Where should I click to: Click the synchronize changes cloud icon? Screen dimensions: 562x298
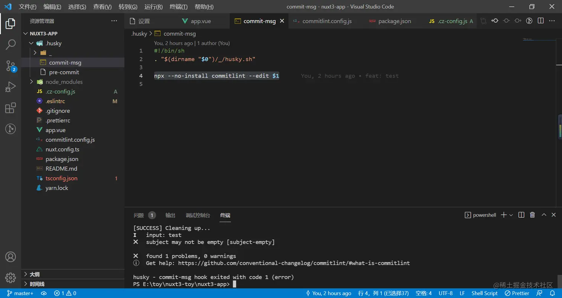(44, 293)
